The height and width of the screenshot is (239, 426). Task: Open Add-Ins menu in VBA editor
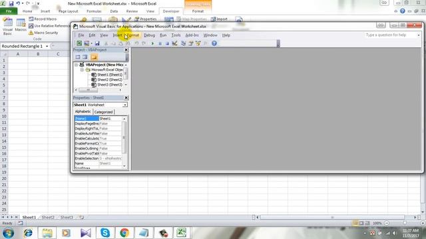tap(192, 35)
